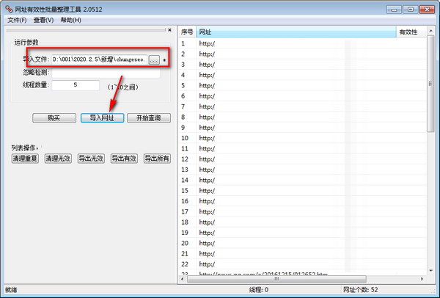The image size is (440, 298).
Task: Click the 忽略检测 text field
Action: pyautogui.click(x=106, y=72)
